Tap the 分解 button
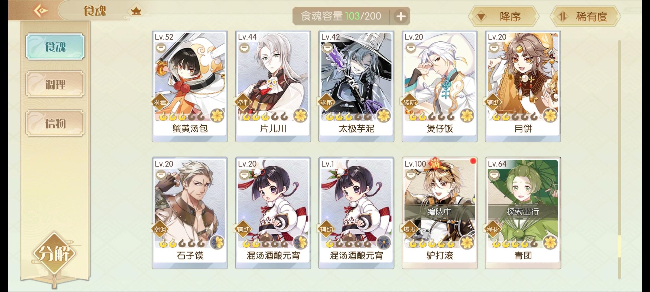 click(54, 253)
